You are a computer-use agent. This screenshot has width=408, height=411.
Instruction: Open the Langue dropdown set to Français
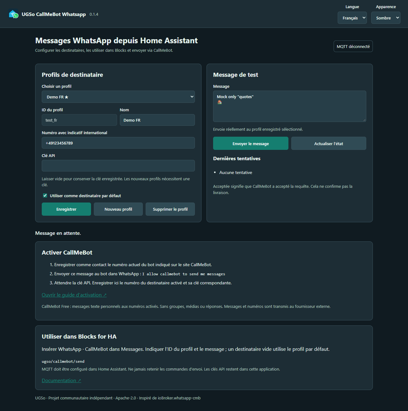click(352, 18)
